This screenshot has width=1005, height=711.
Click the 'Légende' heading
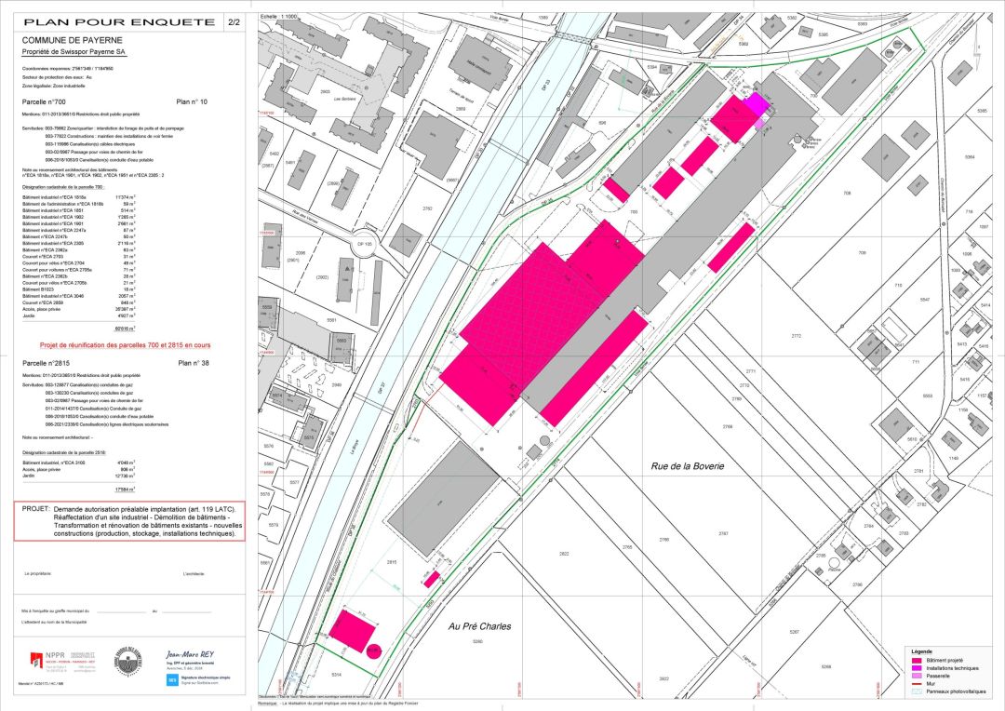coord(921,651)
